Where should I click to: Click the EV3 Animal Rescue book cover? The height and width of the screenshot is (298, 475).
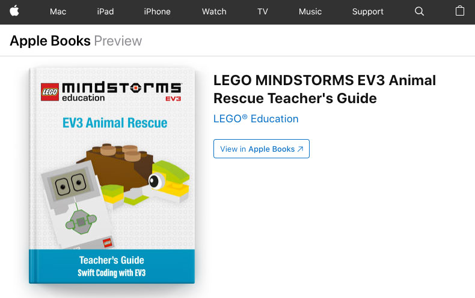(112, 176)
